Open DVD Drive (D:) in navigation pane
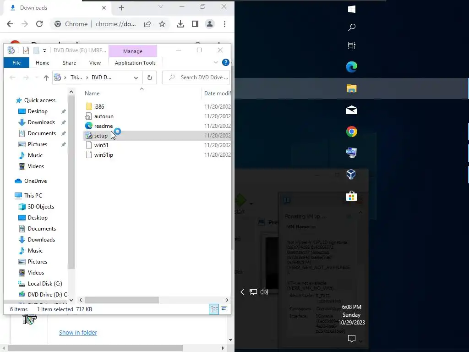This screenshot has width=469, height=352. point(47,295)
